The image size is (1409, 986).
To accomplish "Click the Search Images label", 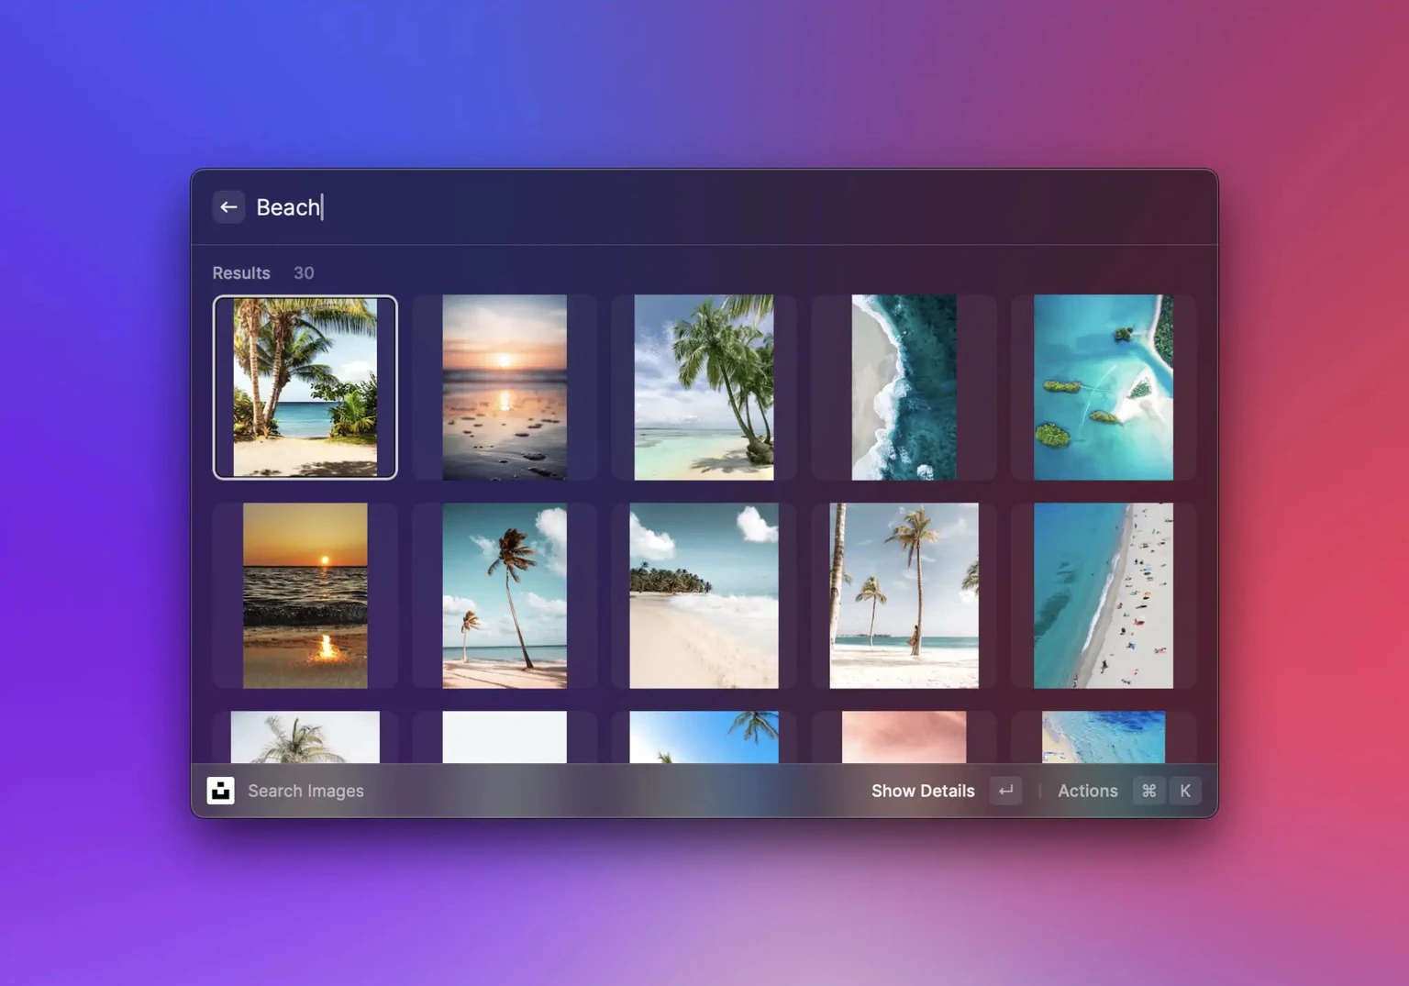I will pyautogui.click(x=305, y=791).
